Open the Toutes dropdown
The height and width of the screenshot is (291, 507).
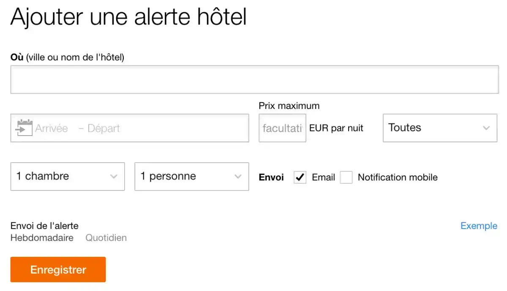pos(439,128)
